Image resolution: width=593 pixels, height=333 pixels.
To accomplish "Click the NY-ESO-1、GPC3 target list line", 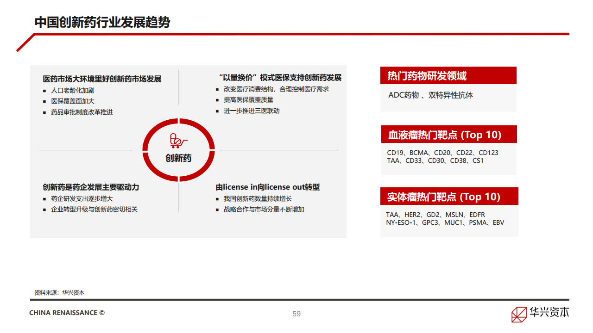I will 445,222.
